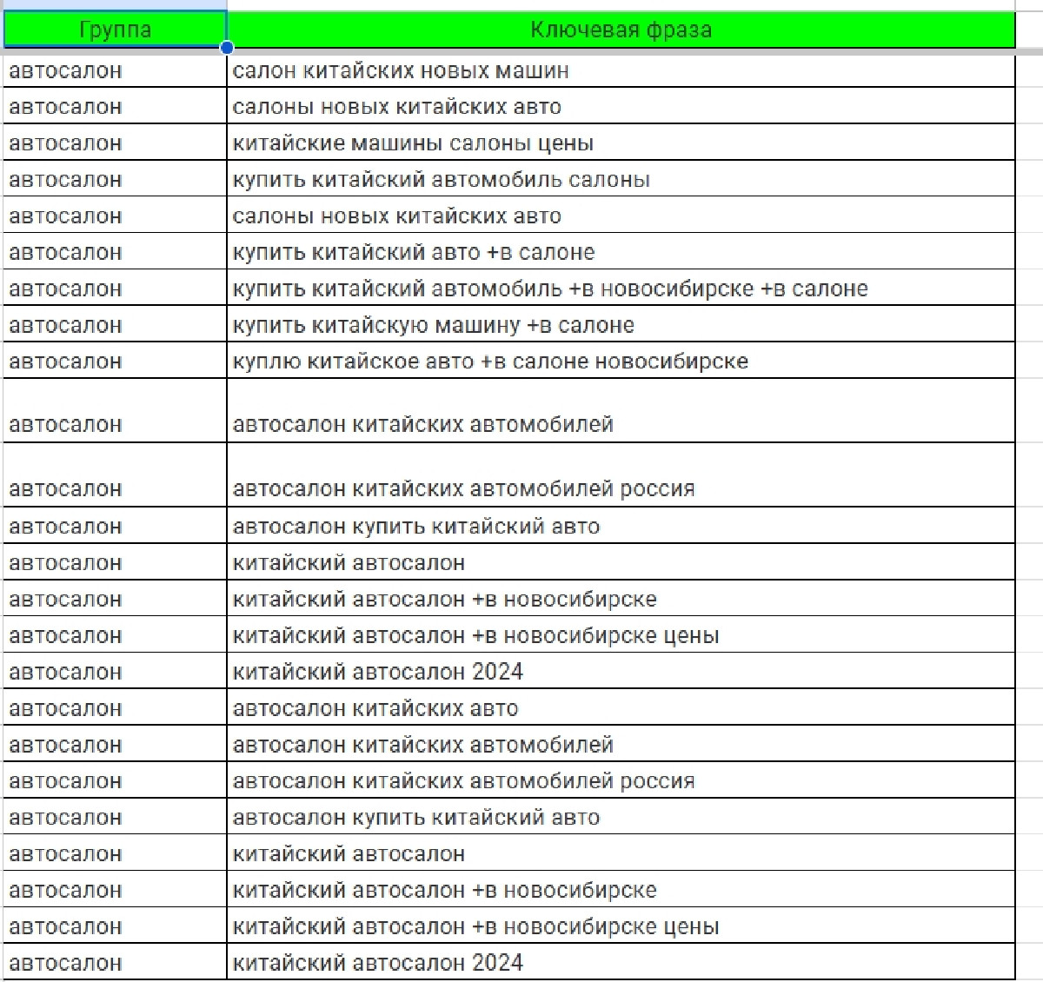Screen dimensions: 1043x982
Task: Select cell "автосалон китайских авто"
Action: pyautogui.click(x=620, y=708)
